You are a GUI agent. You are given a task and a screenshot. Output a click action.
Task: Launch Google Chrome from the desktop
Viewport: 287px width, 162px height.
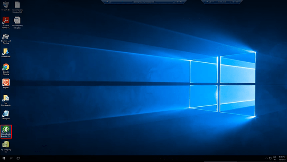point(6,69)
